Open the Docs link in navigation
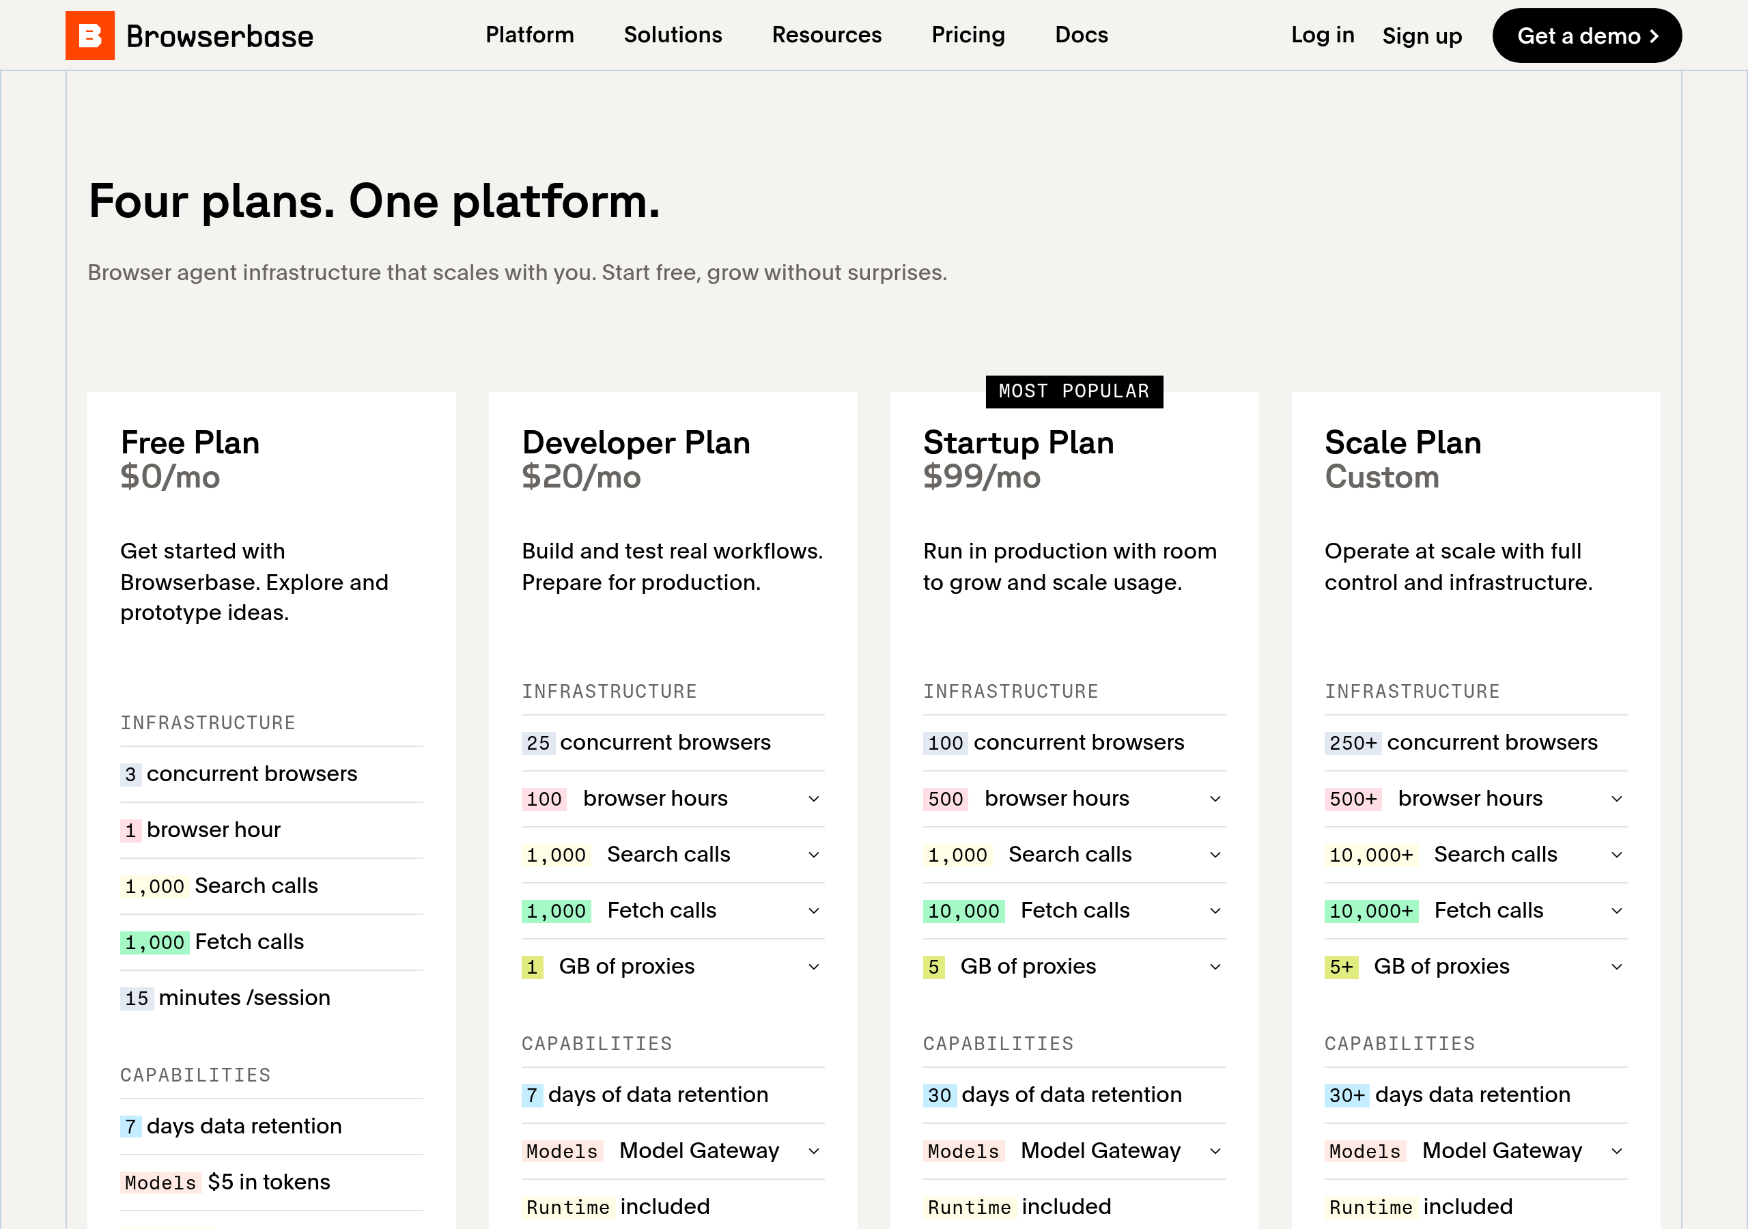This screenshot has height=1229, width=1748. [x=1081, y=35]
